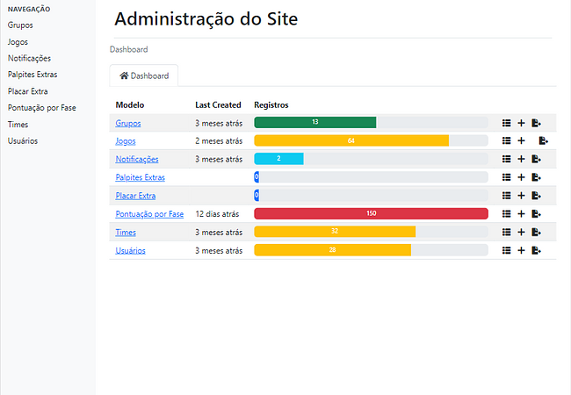
Task: Open list view icon for Palpites Extras
Action: coord(506,177)
